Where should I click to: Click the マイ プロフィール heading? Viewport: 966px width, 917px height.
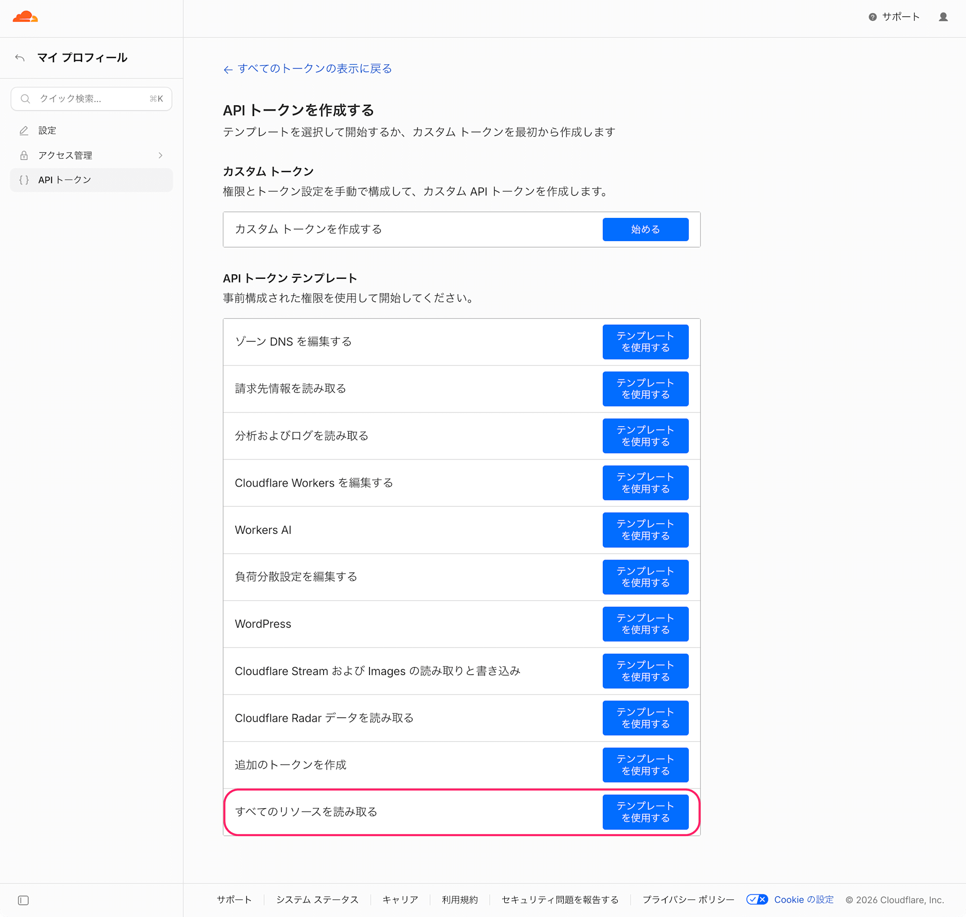coord(82,57)
